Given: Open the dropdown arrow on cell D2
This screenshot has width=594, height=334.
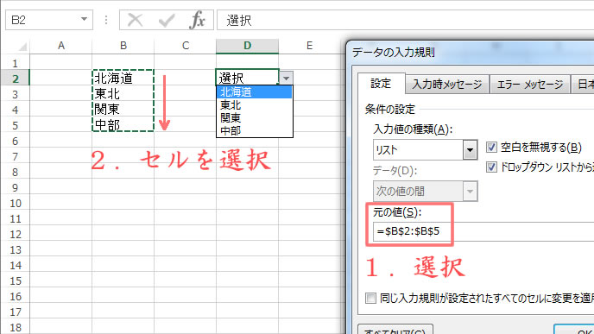Looking at the screenshot, I should pyautogui.click(x=286, y=79).
